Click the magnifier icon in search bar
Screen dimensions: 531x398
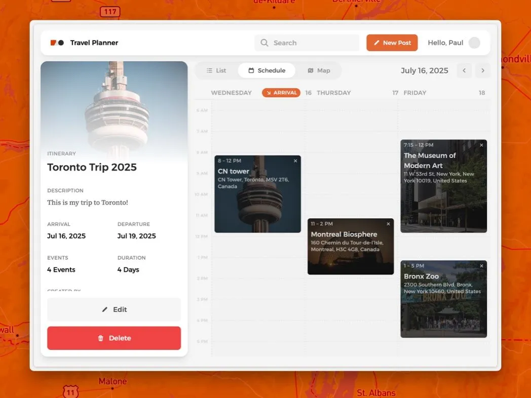(264, 43)
